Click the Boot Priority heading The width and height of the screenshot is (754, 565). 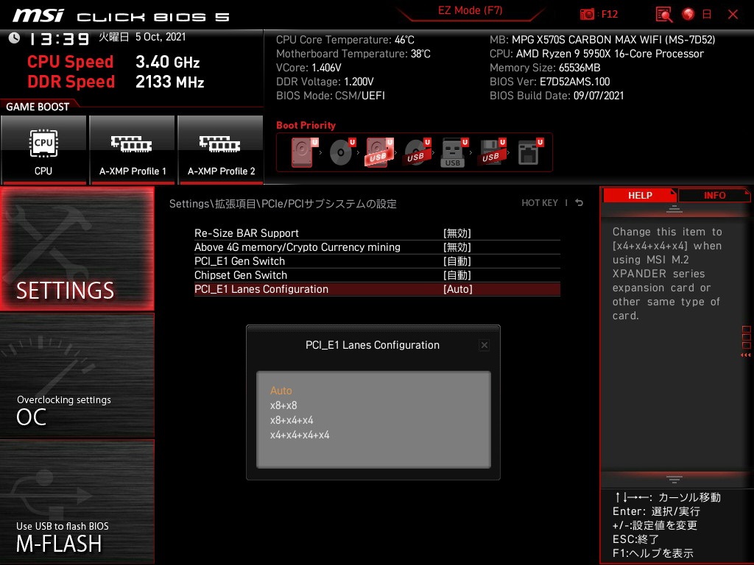pos(306,125)
